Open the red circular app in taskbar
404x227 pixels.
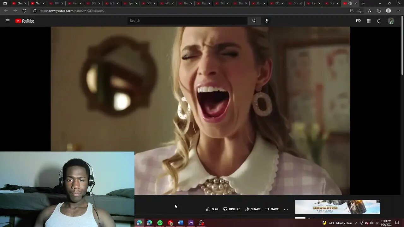[x=170, y=223]
